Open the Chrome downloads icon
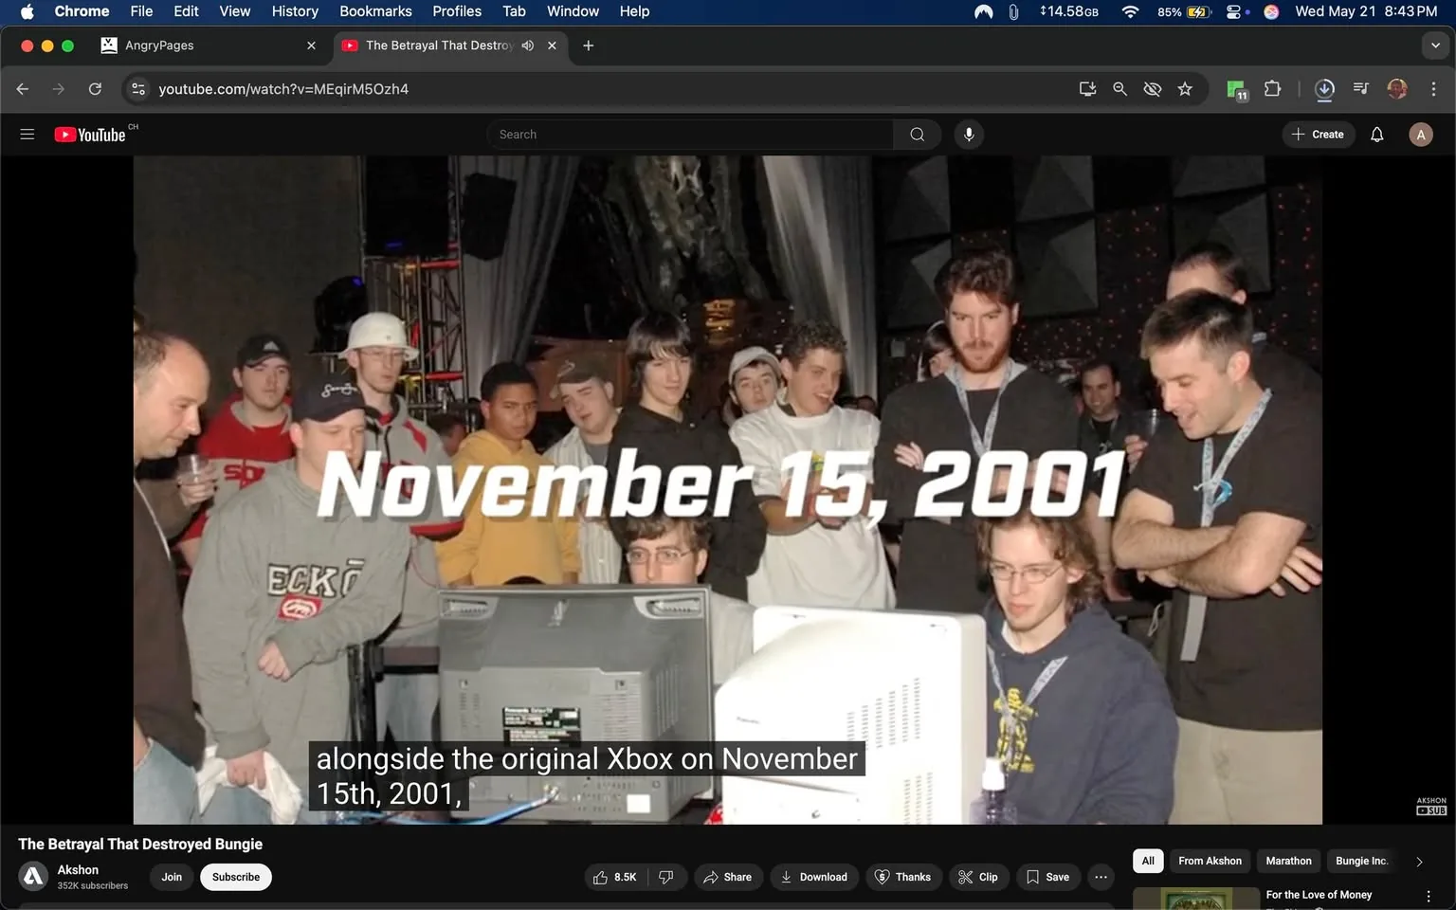The width and height of the screenshot is (1456, 910). pos(1324,88)
